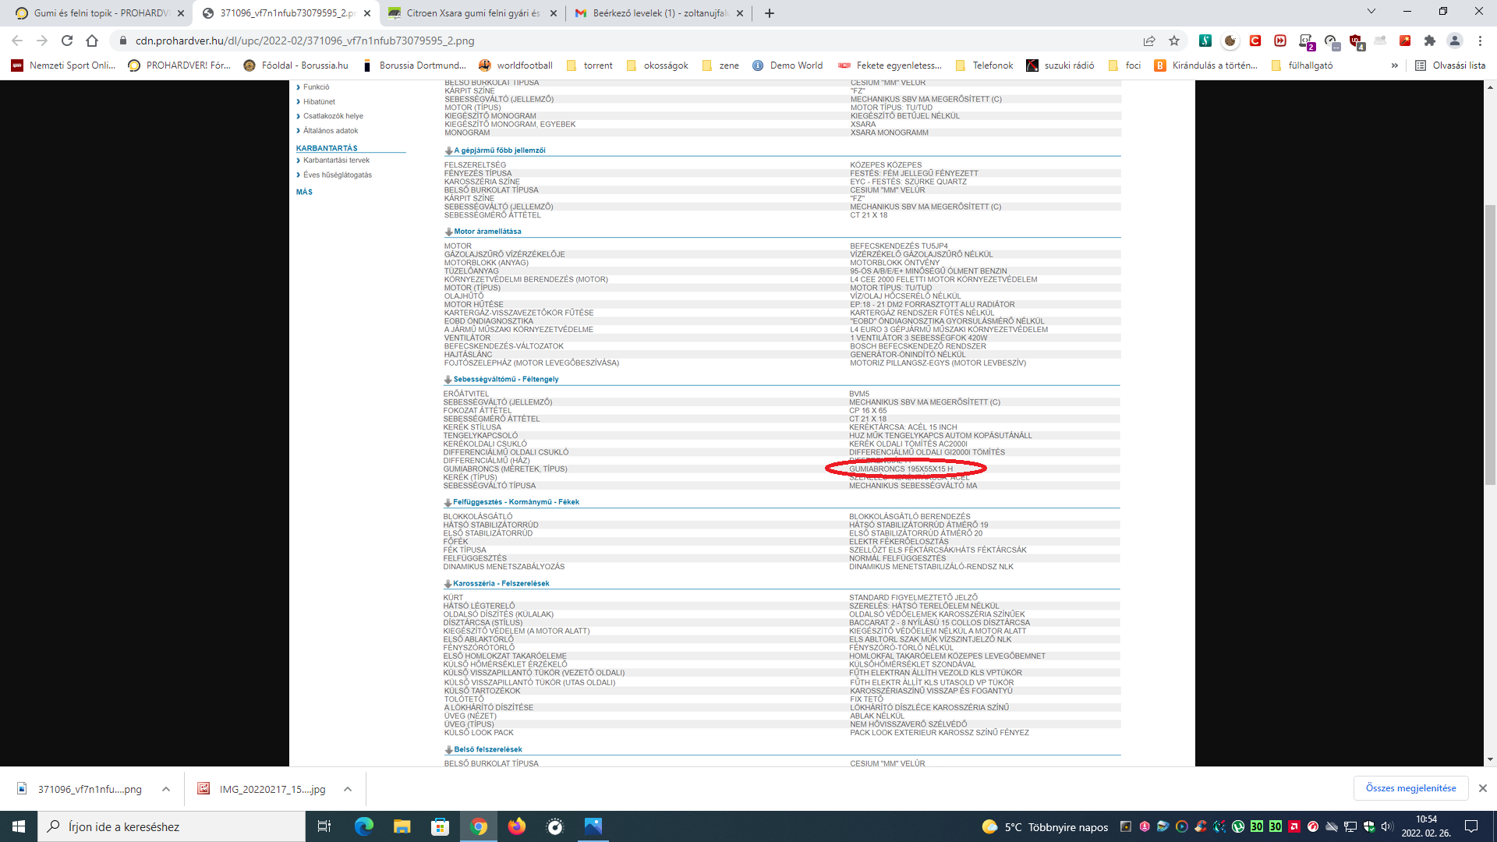Open Firefox from the taskbar
Viewport: 1497px width, 842px height.
(x=517, y=826)
